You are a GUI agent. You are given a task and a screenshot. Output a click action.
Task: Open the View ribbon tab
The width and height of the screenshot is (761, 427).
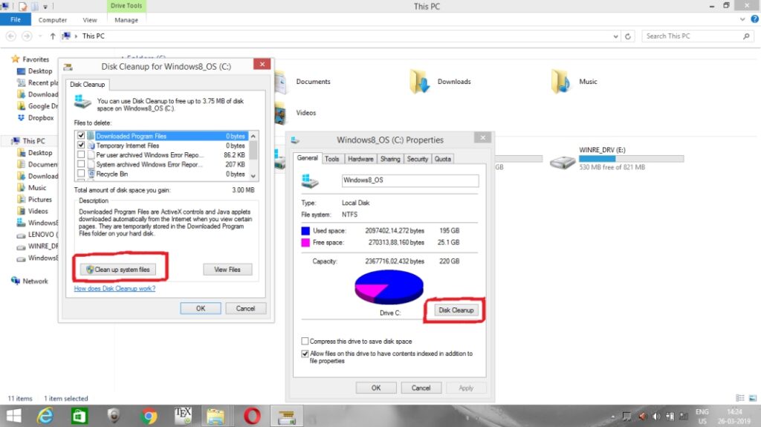(x=90, y=20)
